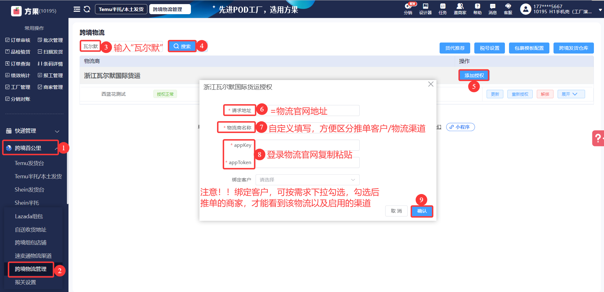Open the 绑定客户 dropdown
The width and height of the screenshot is (604, 292).
coord(307,180)
